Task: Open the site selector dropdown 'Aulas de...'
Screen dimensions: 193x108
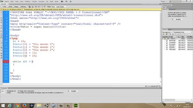Action: click(x=168, y=32)
